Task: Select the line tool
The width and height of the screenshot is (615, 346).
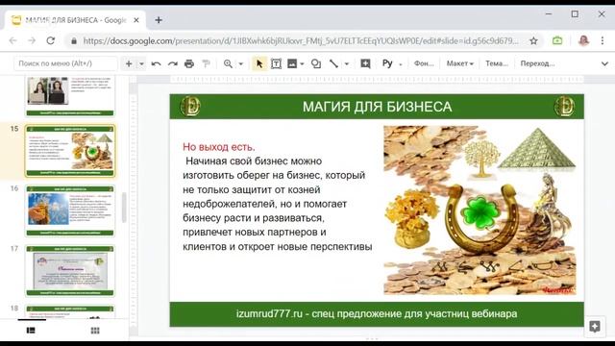Action: click(x=333, y=63)
